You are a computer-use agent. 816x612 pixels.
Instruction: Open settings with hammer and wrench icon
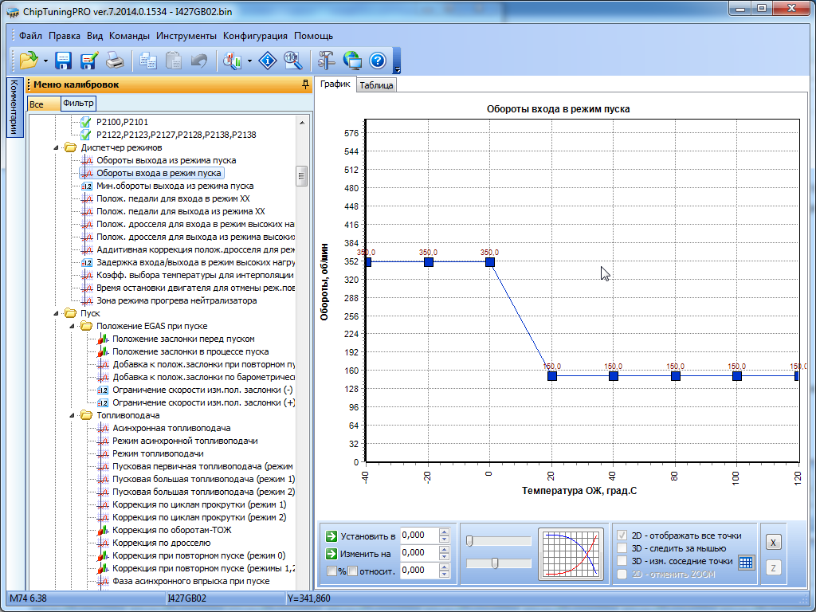point(326,60)
